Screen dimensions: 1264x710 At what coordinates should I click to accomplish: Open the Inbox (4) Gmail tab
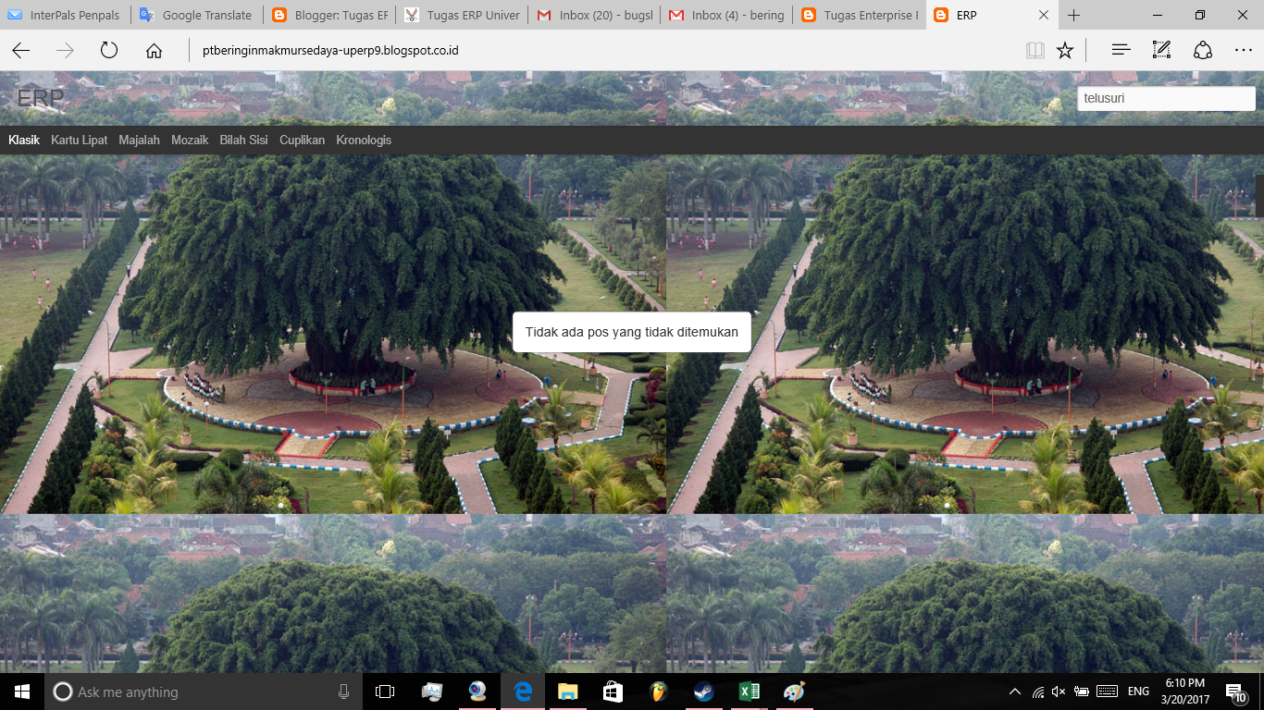pos(727,15)
